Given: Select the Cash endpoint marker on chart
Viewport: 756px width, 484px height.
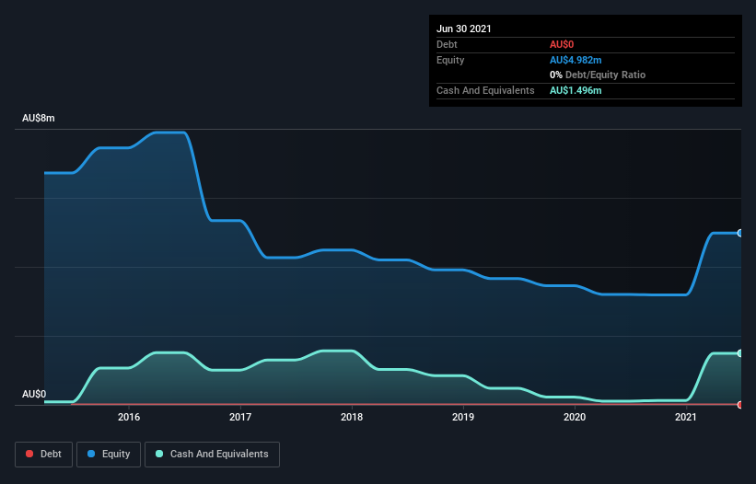Looking at the screenshot, I should pos(740,353).
